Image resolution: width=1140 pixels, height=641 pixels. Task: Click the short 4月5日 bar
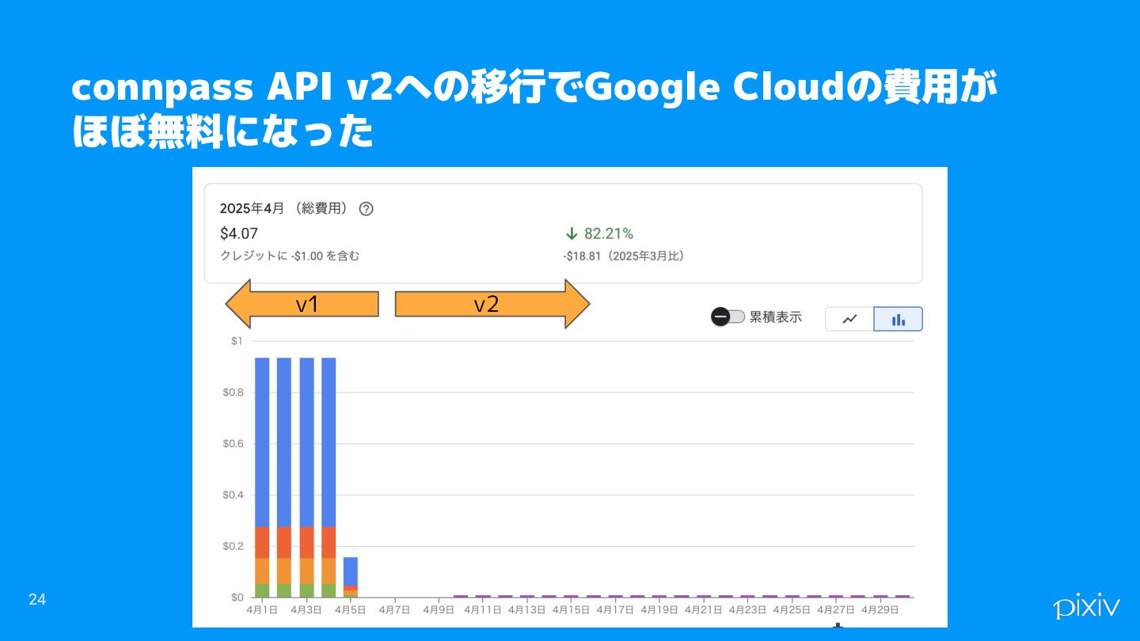click(350, 577)
